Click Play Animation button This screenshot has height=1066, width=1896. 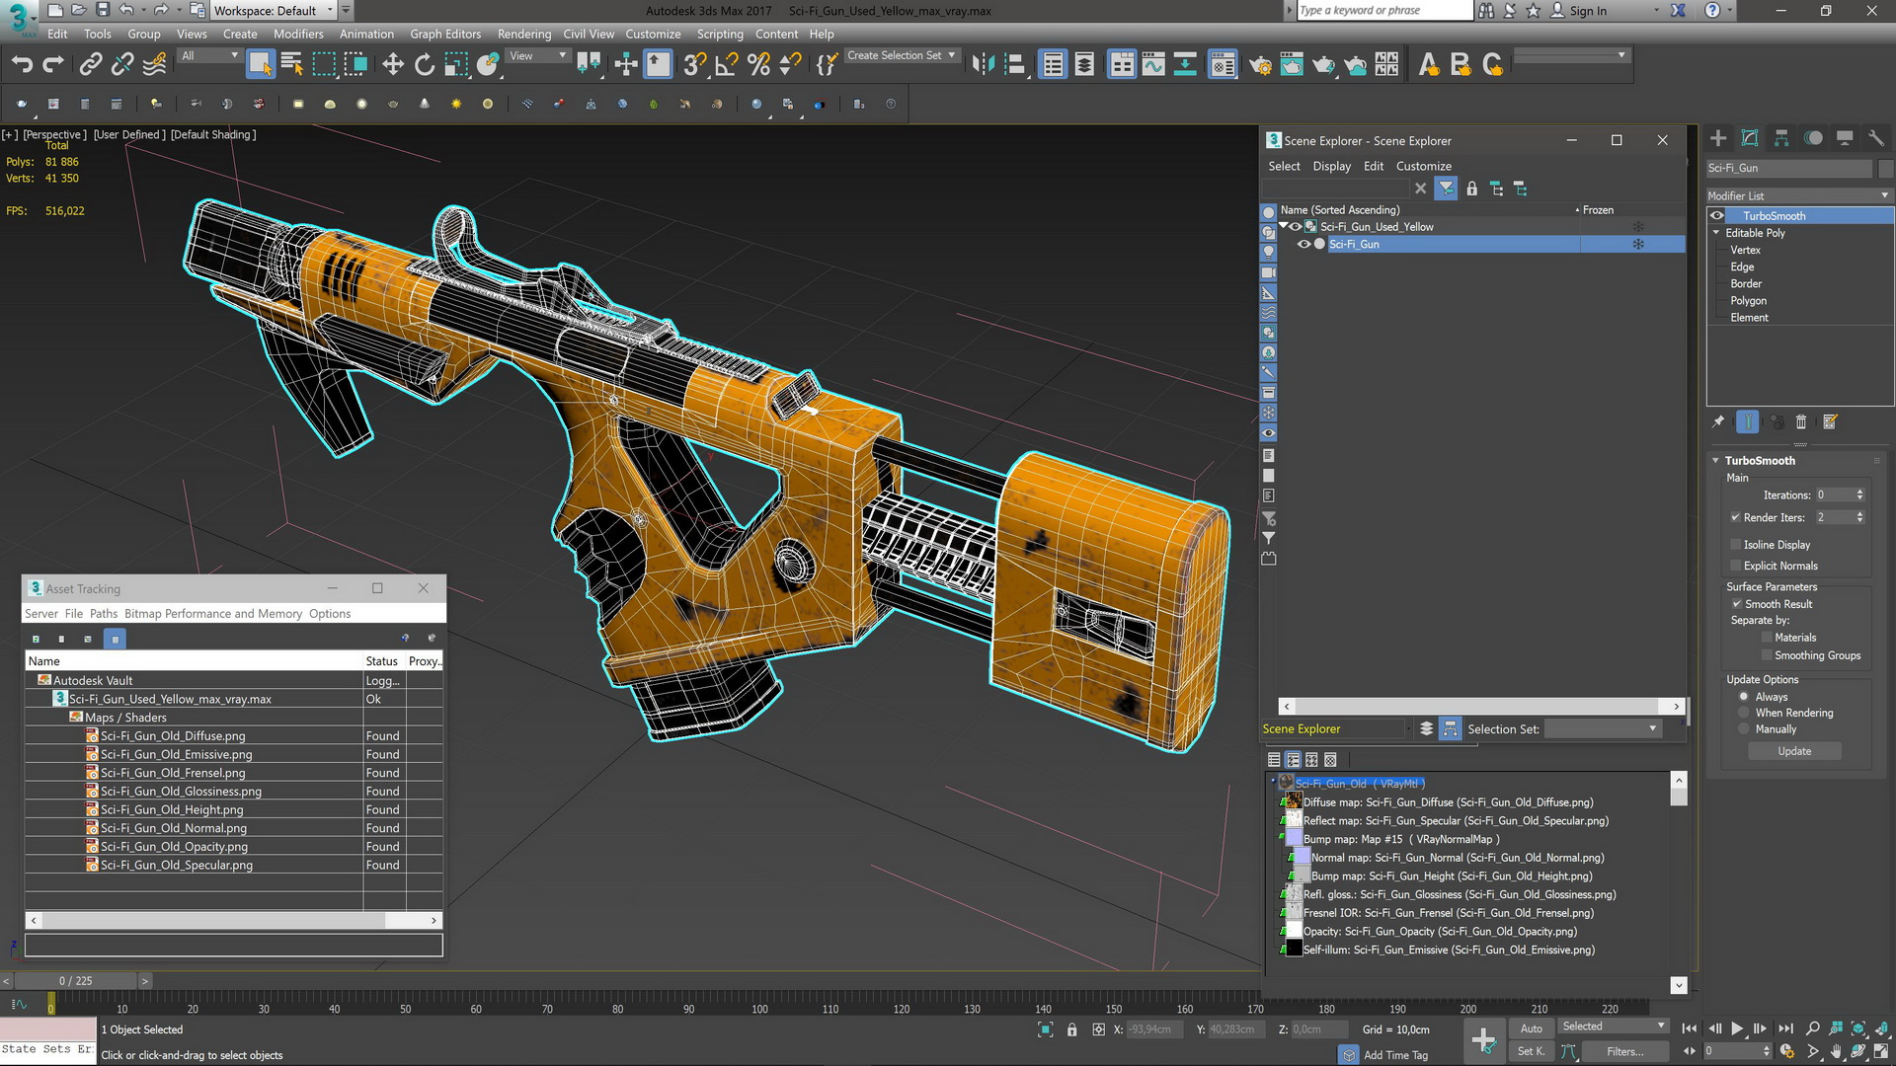(x=1737, y=1028)
